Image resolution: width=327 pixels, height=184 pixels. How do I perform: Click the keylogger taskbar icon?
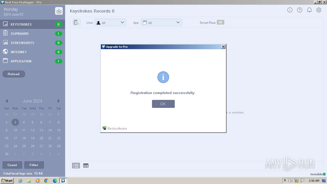click(x=63, y=181)
